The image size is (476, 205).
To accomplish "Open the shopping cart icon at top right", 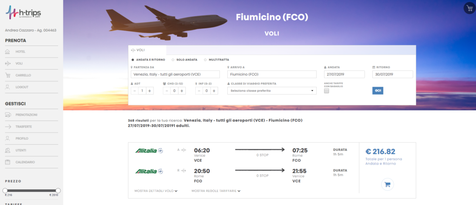I will (x=469, y=8).
